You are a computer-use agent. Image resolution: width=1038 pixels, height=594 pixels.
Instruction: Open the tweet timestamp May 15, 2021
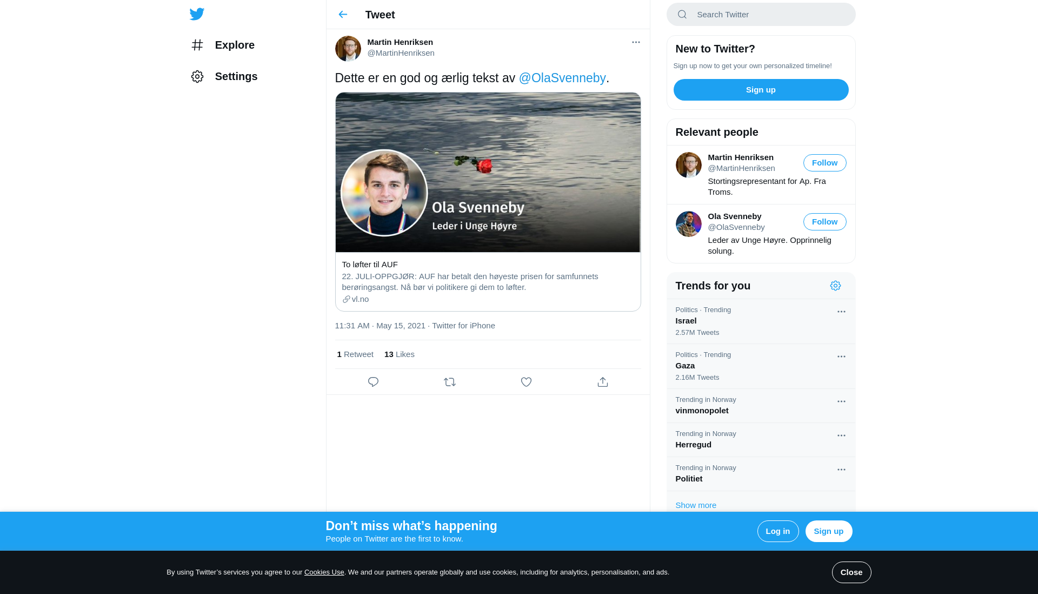coord(380,326)
